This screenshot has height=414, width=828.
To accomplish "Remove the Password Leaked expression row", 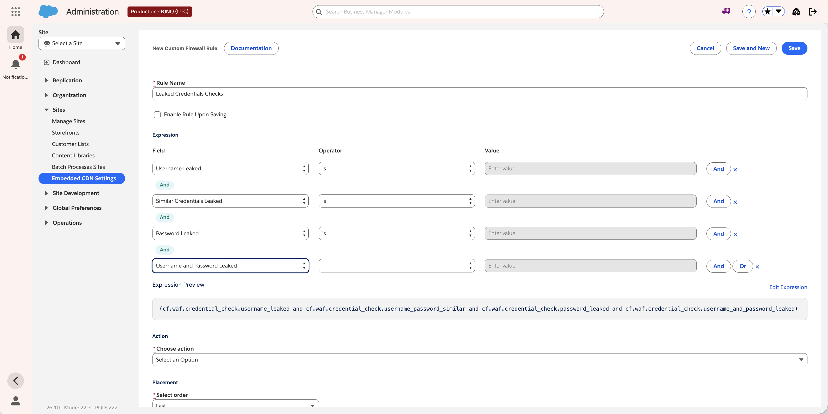I will pyautogui.click(x=735, y=234).
